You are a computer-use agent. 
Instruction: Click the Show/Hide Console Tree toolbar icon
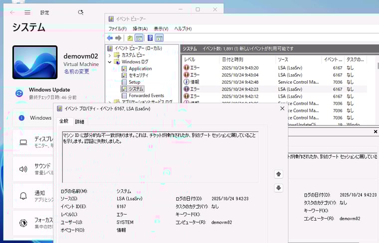coord(139,38)
